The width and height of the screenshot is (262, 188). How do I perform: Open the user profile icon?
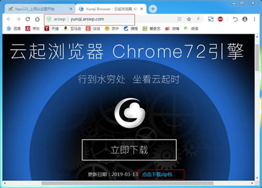245,19
